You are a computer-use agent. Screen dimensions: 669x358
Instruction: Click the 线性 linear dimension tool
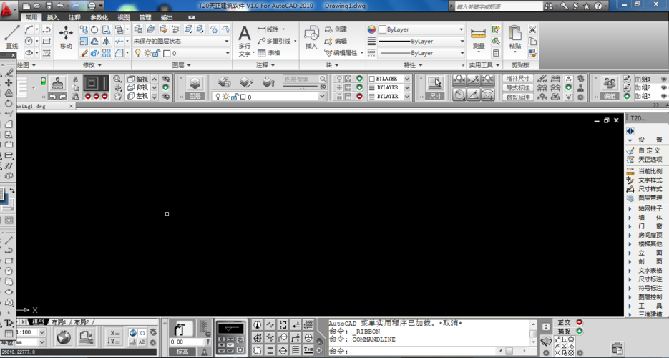pos(269,29)
